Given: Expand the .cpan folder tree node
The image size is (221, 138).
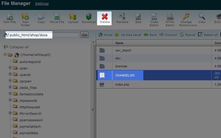Looking at the screenshot, I should [10, 68].
